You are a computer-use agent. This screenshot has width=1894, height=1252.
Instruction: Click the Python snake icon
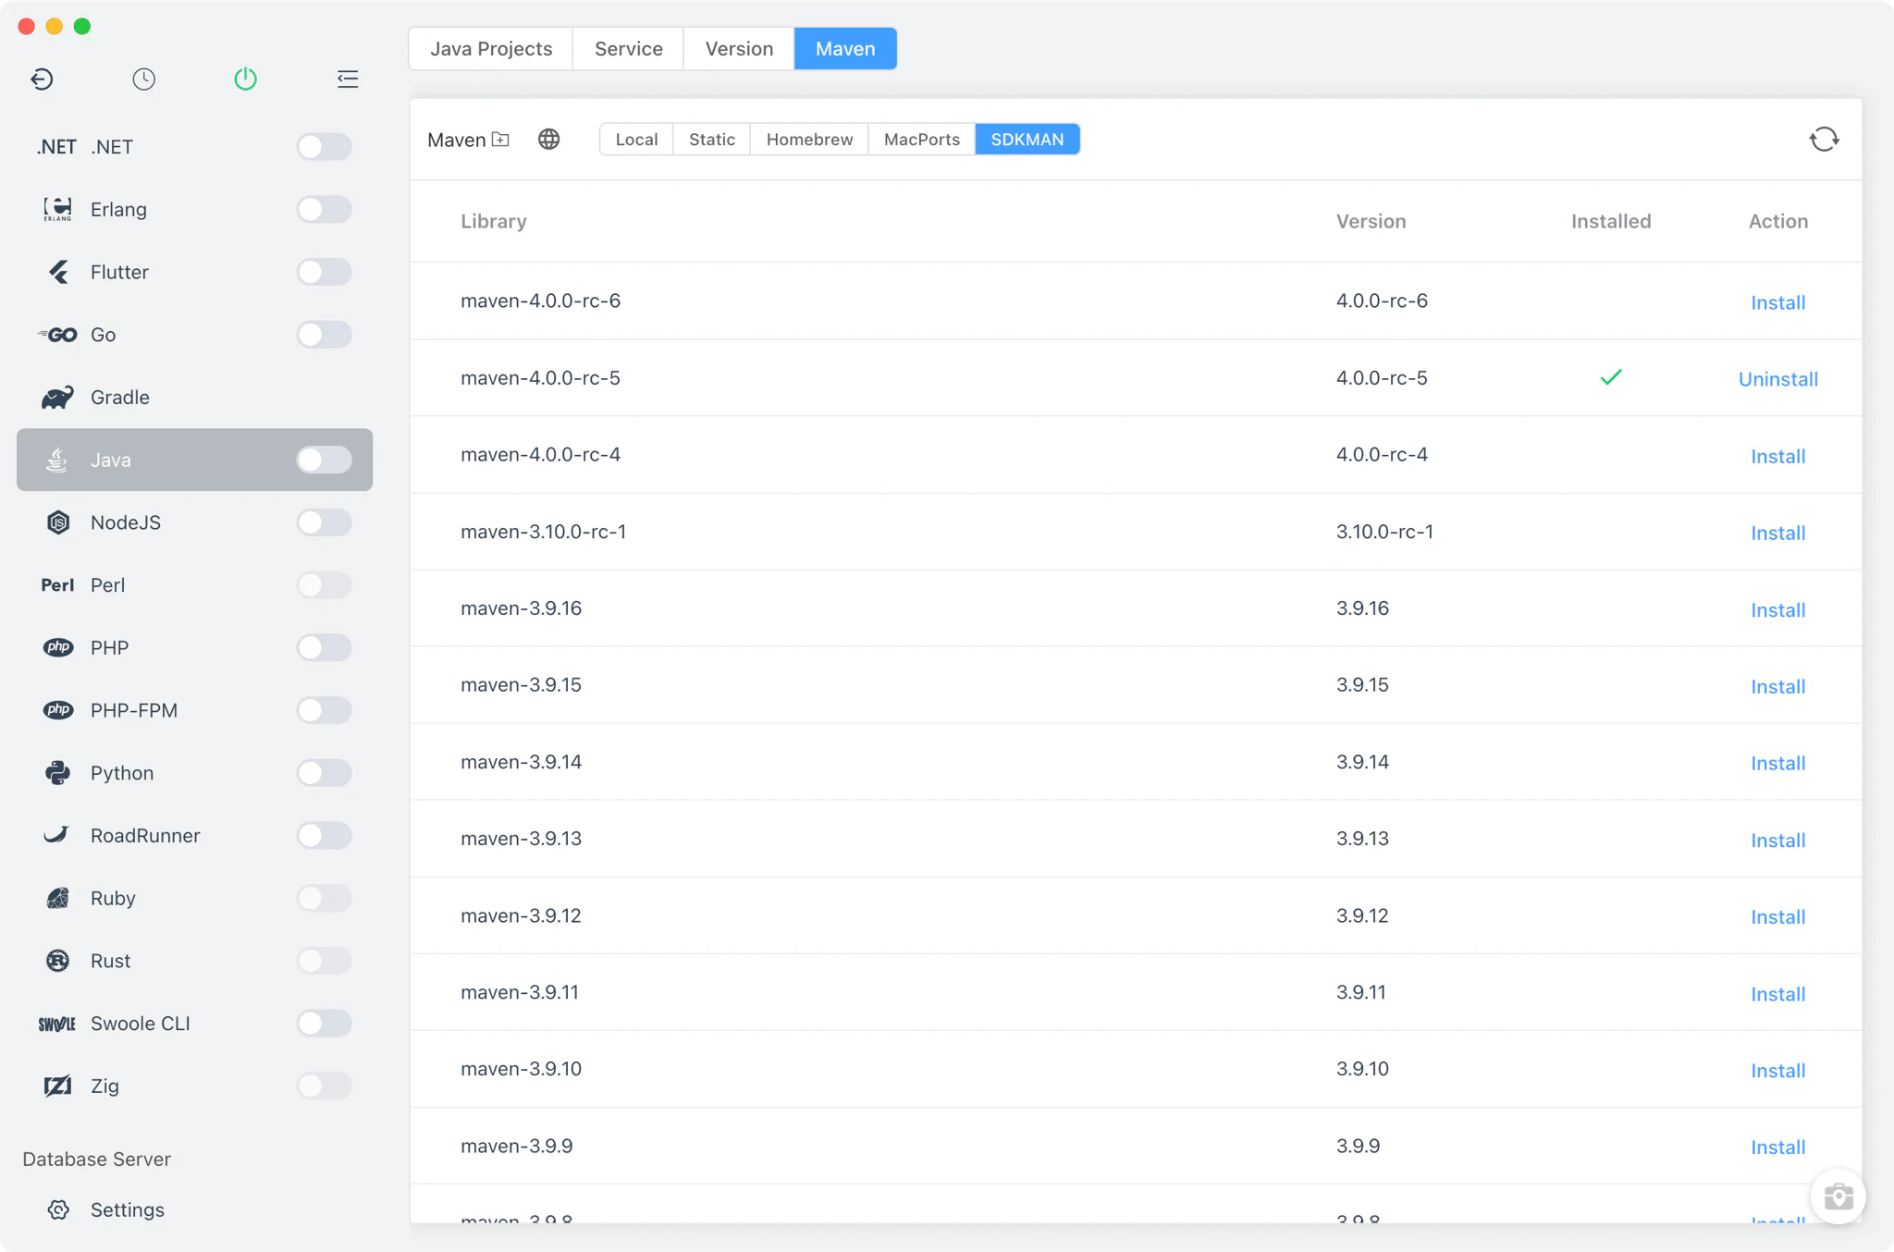[x=57, y=773]
